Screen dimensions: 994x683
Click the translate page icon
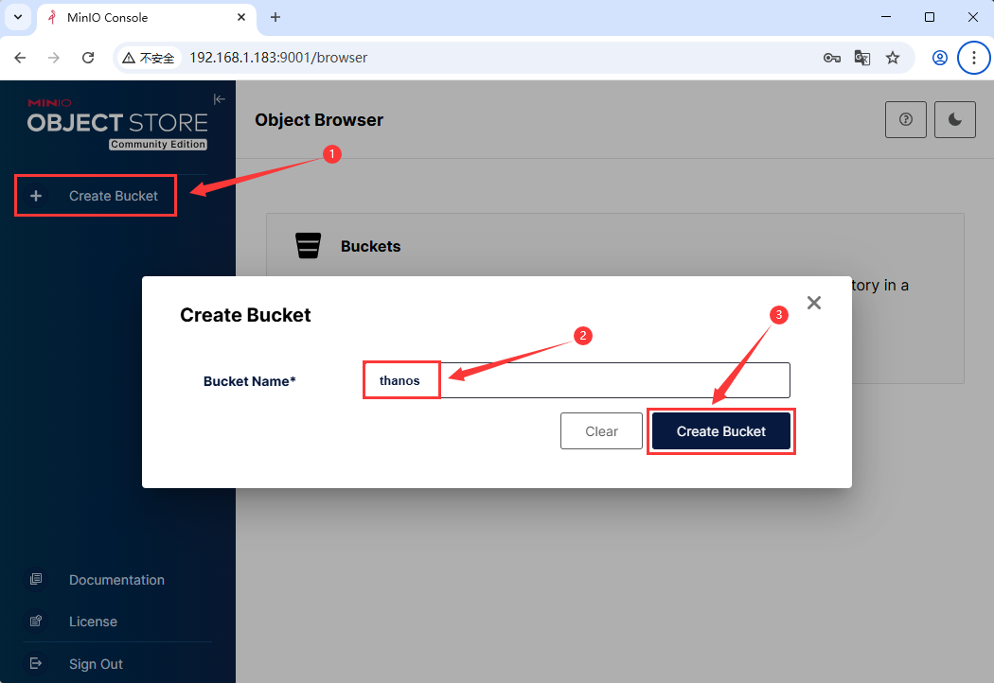861,58
